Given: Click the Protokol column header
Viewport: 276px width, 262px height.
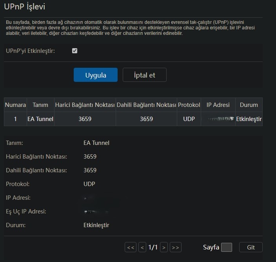Looking at the screenshot, I should [x=189, y=105].
